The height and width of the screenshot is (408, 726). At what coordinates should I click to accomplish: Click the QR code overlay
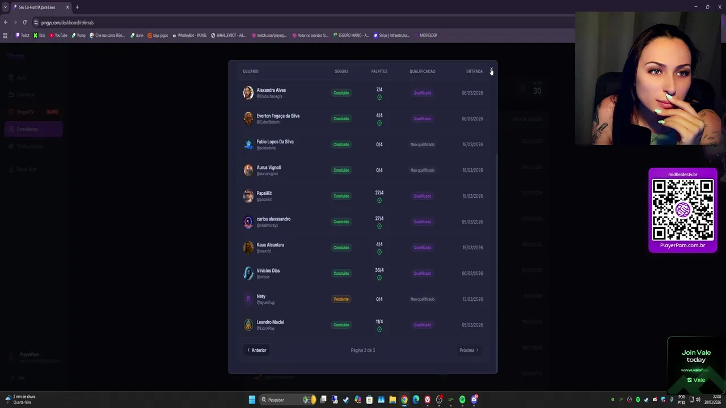(x=683, y=210)
